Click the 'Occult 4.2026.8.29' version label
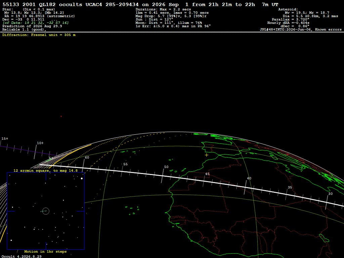 tap(21, 256)
